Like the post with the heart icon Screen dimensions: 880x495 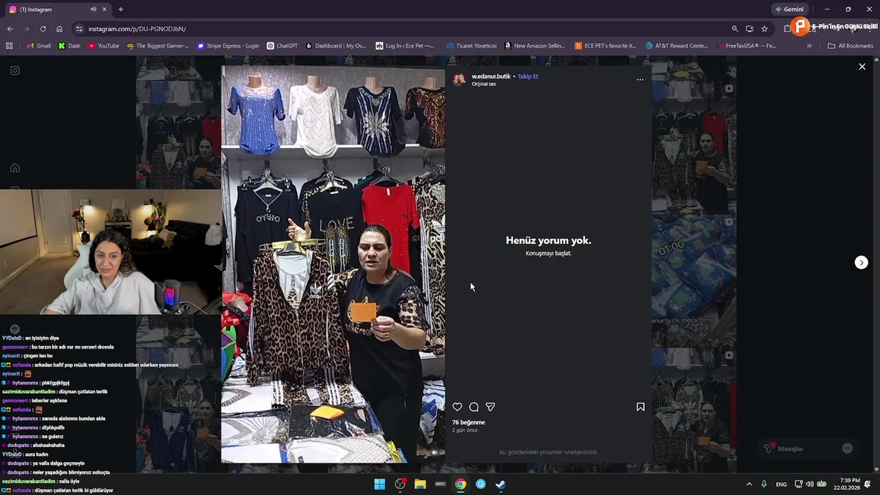click(457, 407)
